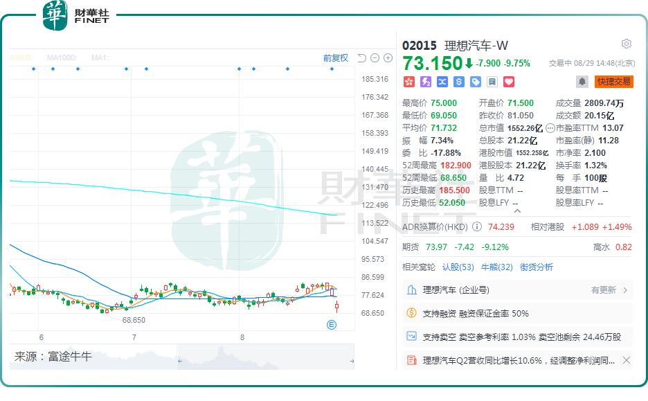
Task: Toggle the grey bell price alert
Action: click(582, 82)
